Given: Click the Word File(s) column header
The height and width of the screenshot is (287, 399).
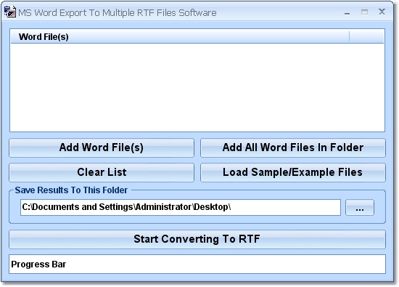Looking at the screenshot, I should click(x=180, y=37).
